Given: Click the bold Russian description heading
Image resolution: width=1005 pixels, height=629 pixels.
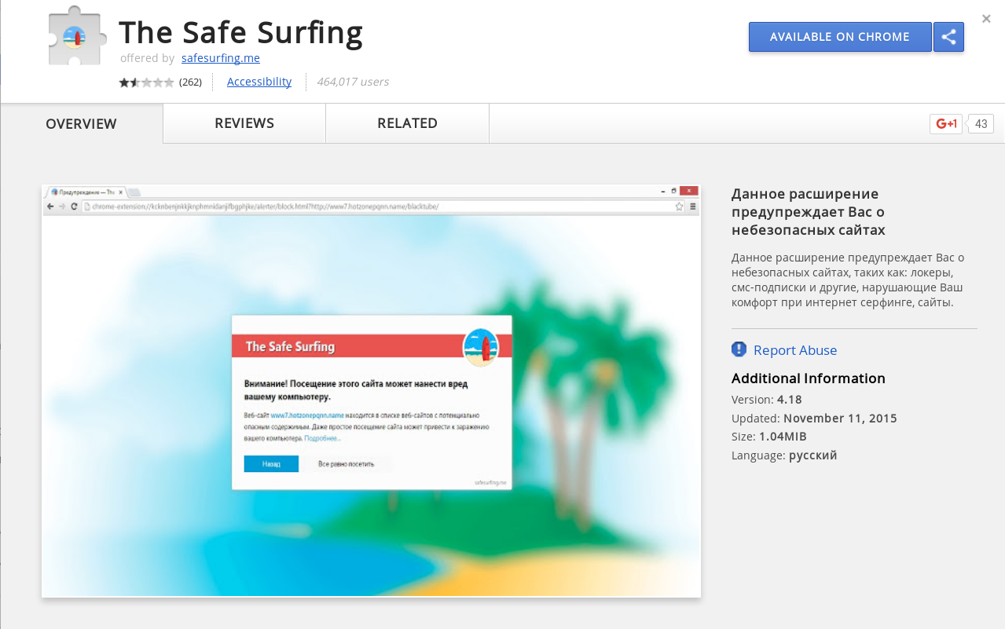Looking at the screenshot, I should [809, 212].
